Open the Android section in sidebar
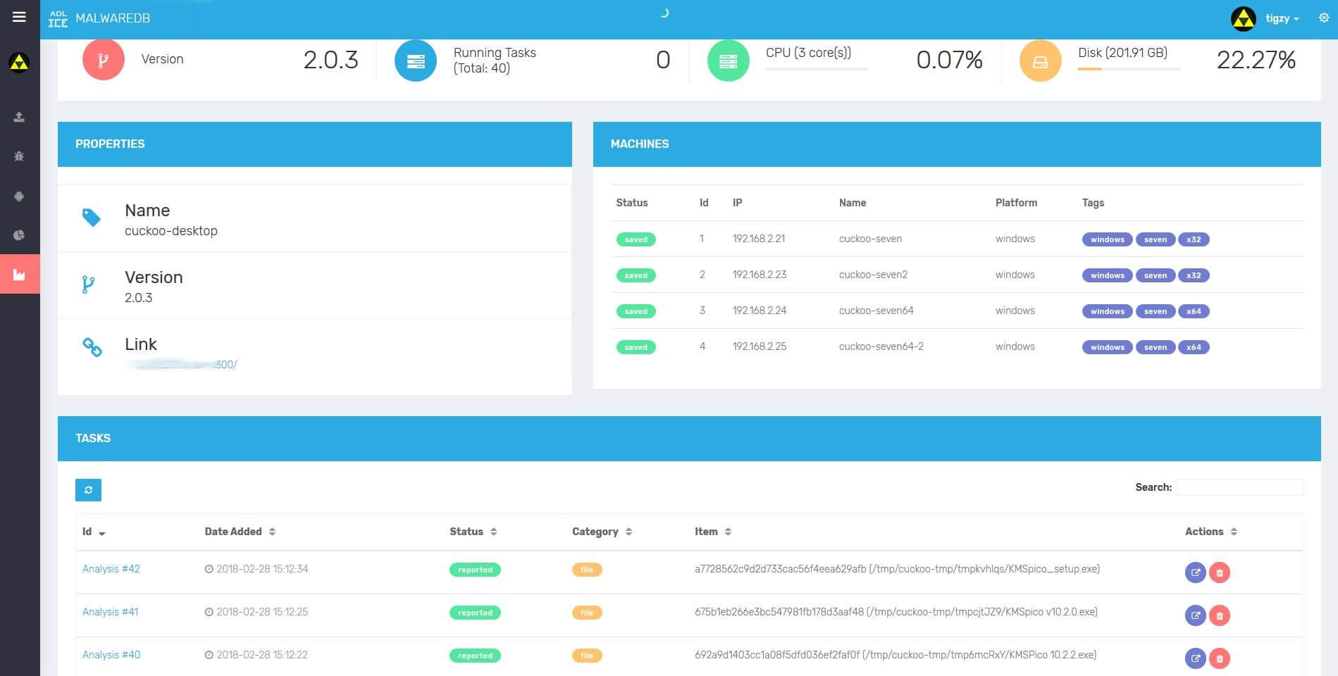The height and width of the screenshot is (676, 1338). pos(19,196)
